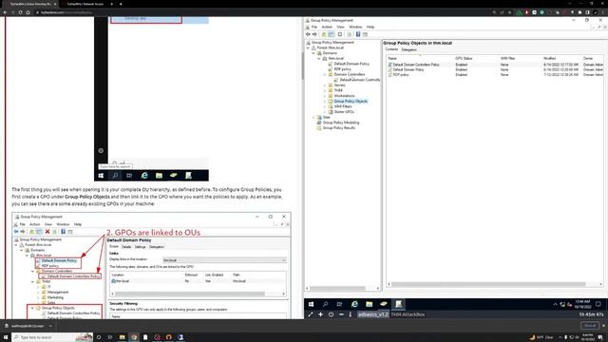Click the search icon in the remote VM taskbar
Viewport: 608px width, 342px height.
325,304
